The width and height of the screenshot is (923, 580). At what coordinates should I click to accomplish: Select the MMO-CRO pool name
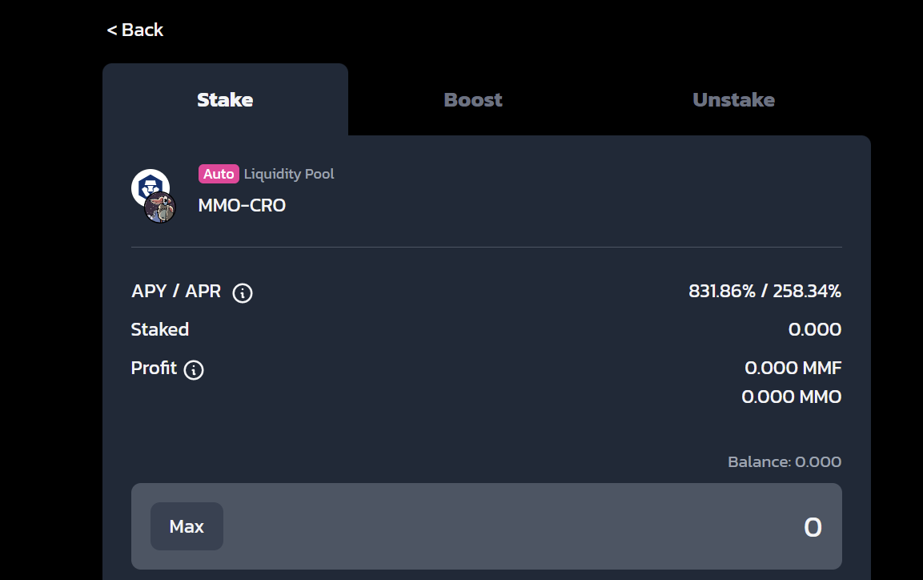click(242, 205)
